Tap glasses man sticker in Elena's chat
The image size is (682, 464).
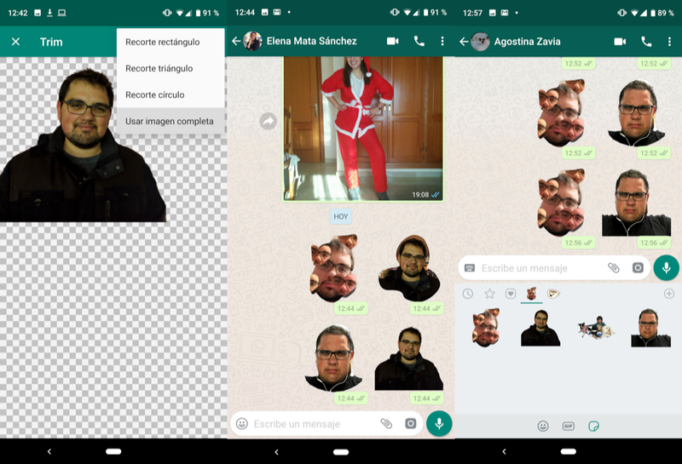click(x=333, y=358)
